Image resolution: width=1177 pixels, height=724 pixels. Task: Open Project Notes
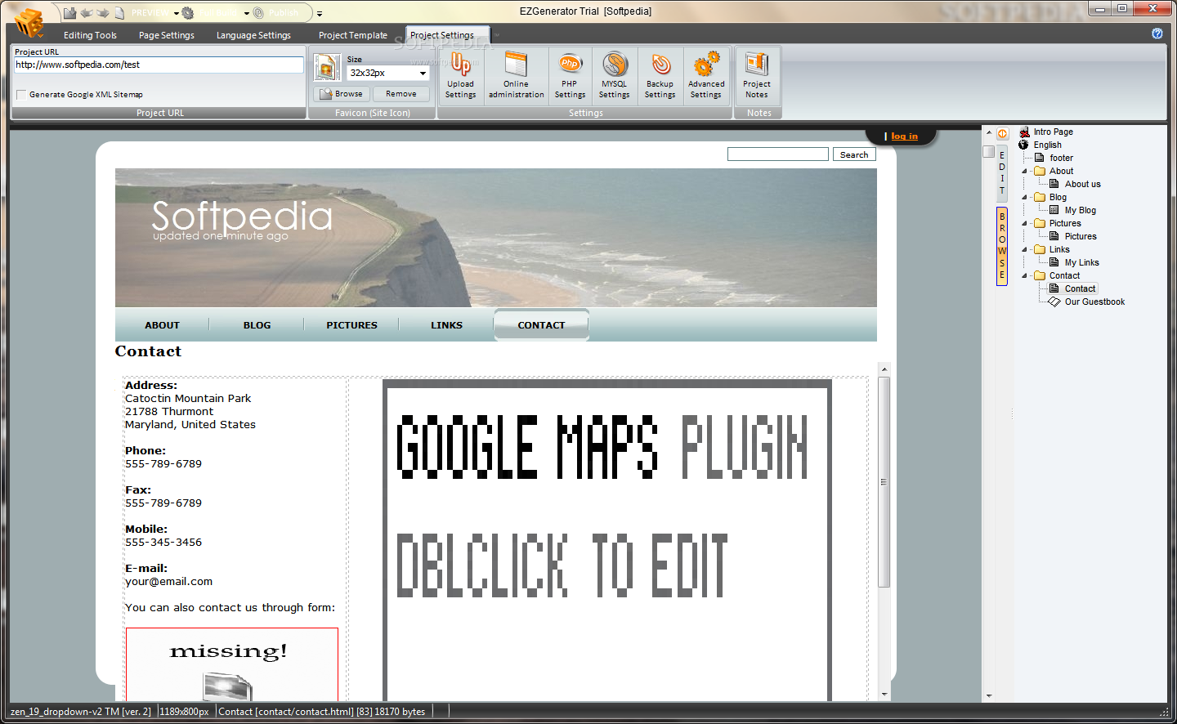point(757,75)
